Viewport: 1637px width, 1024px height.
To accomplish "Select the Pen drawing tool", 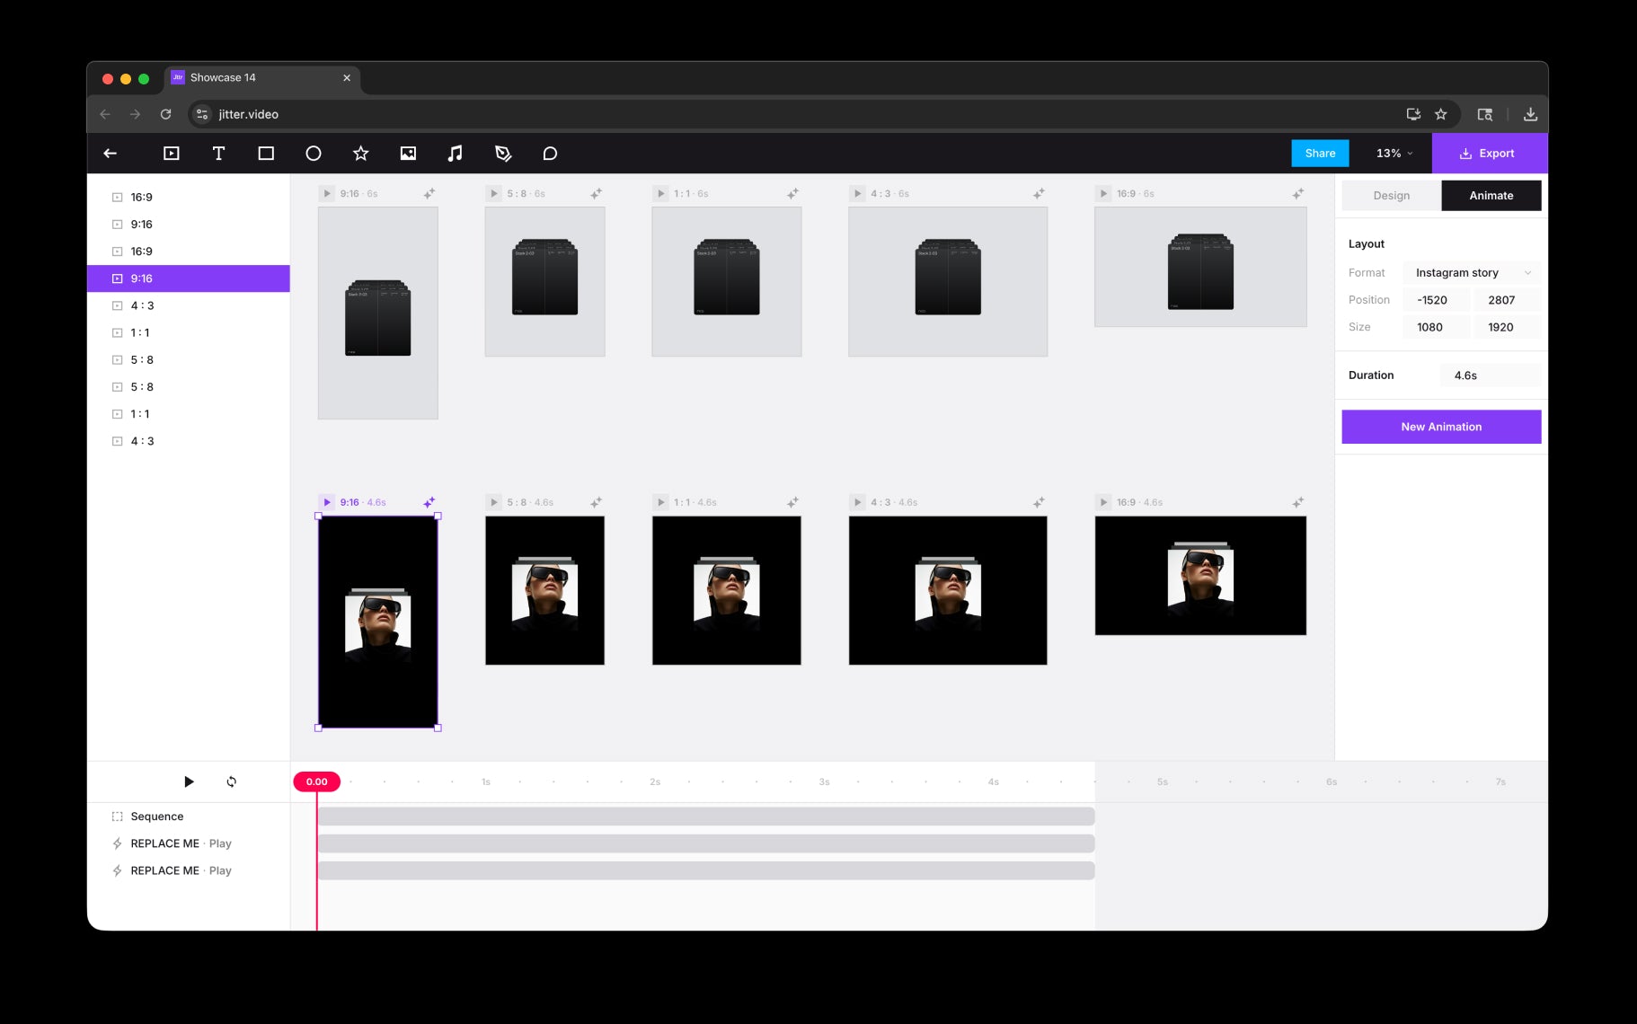I will click(503, 154).
